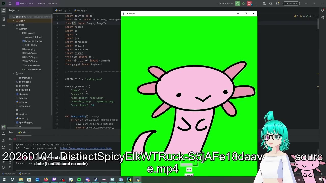This screenshot has height=183, width=326.
Task: Expand the .venv folder
Action: [x=14, y=21]
